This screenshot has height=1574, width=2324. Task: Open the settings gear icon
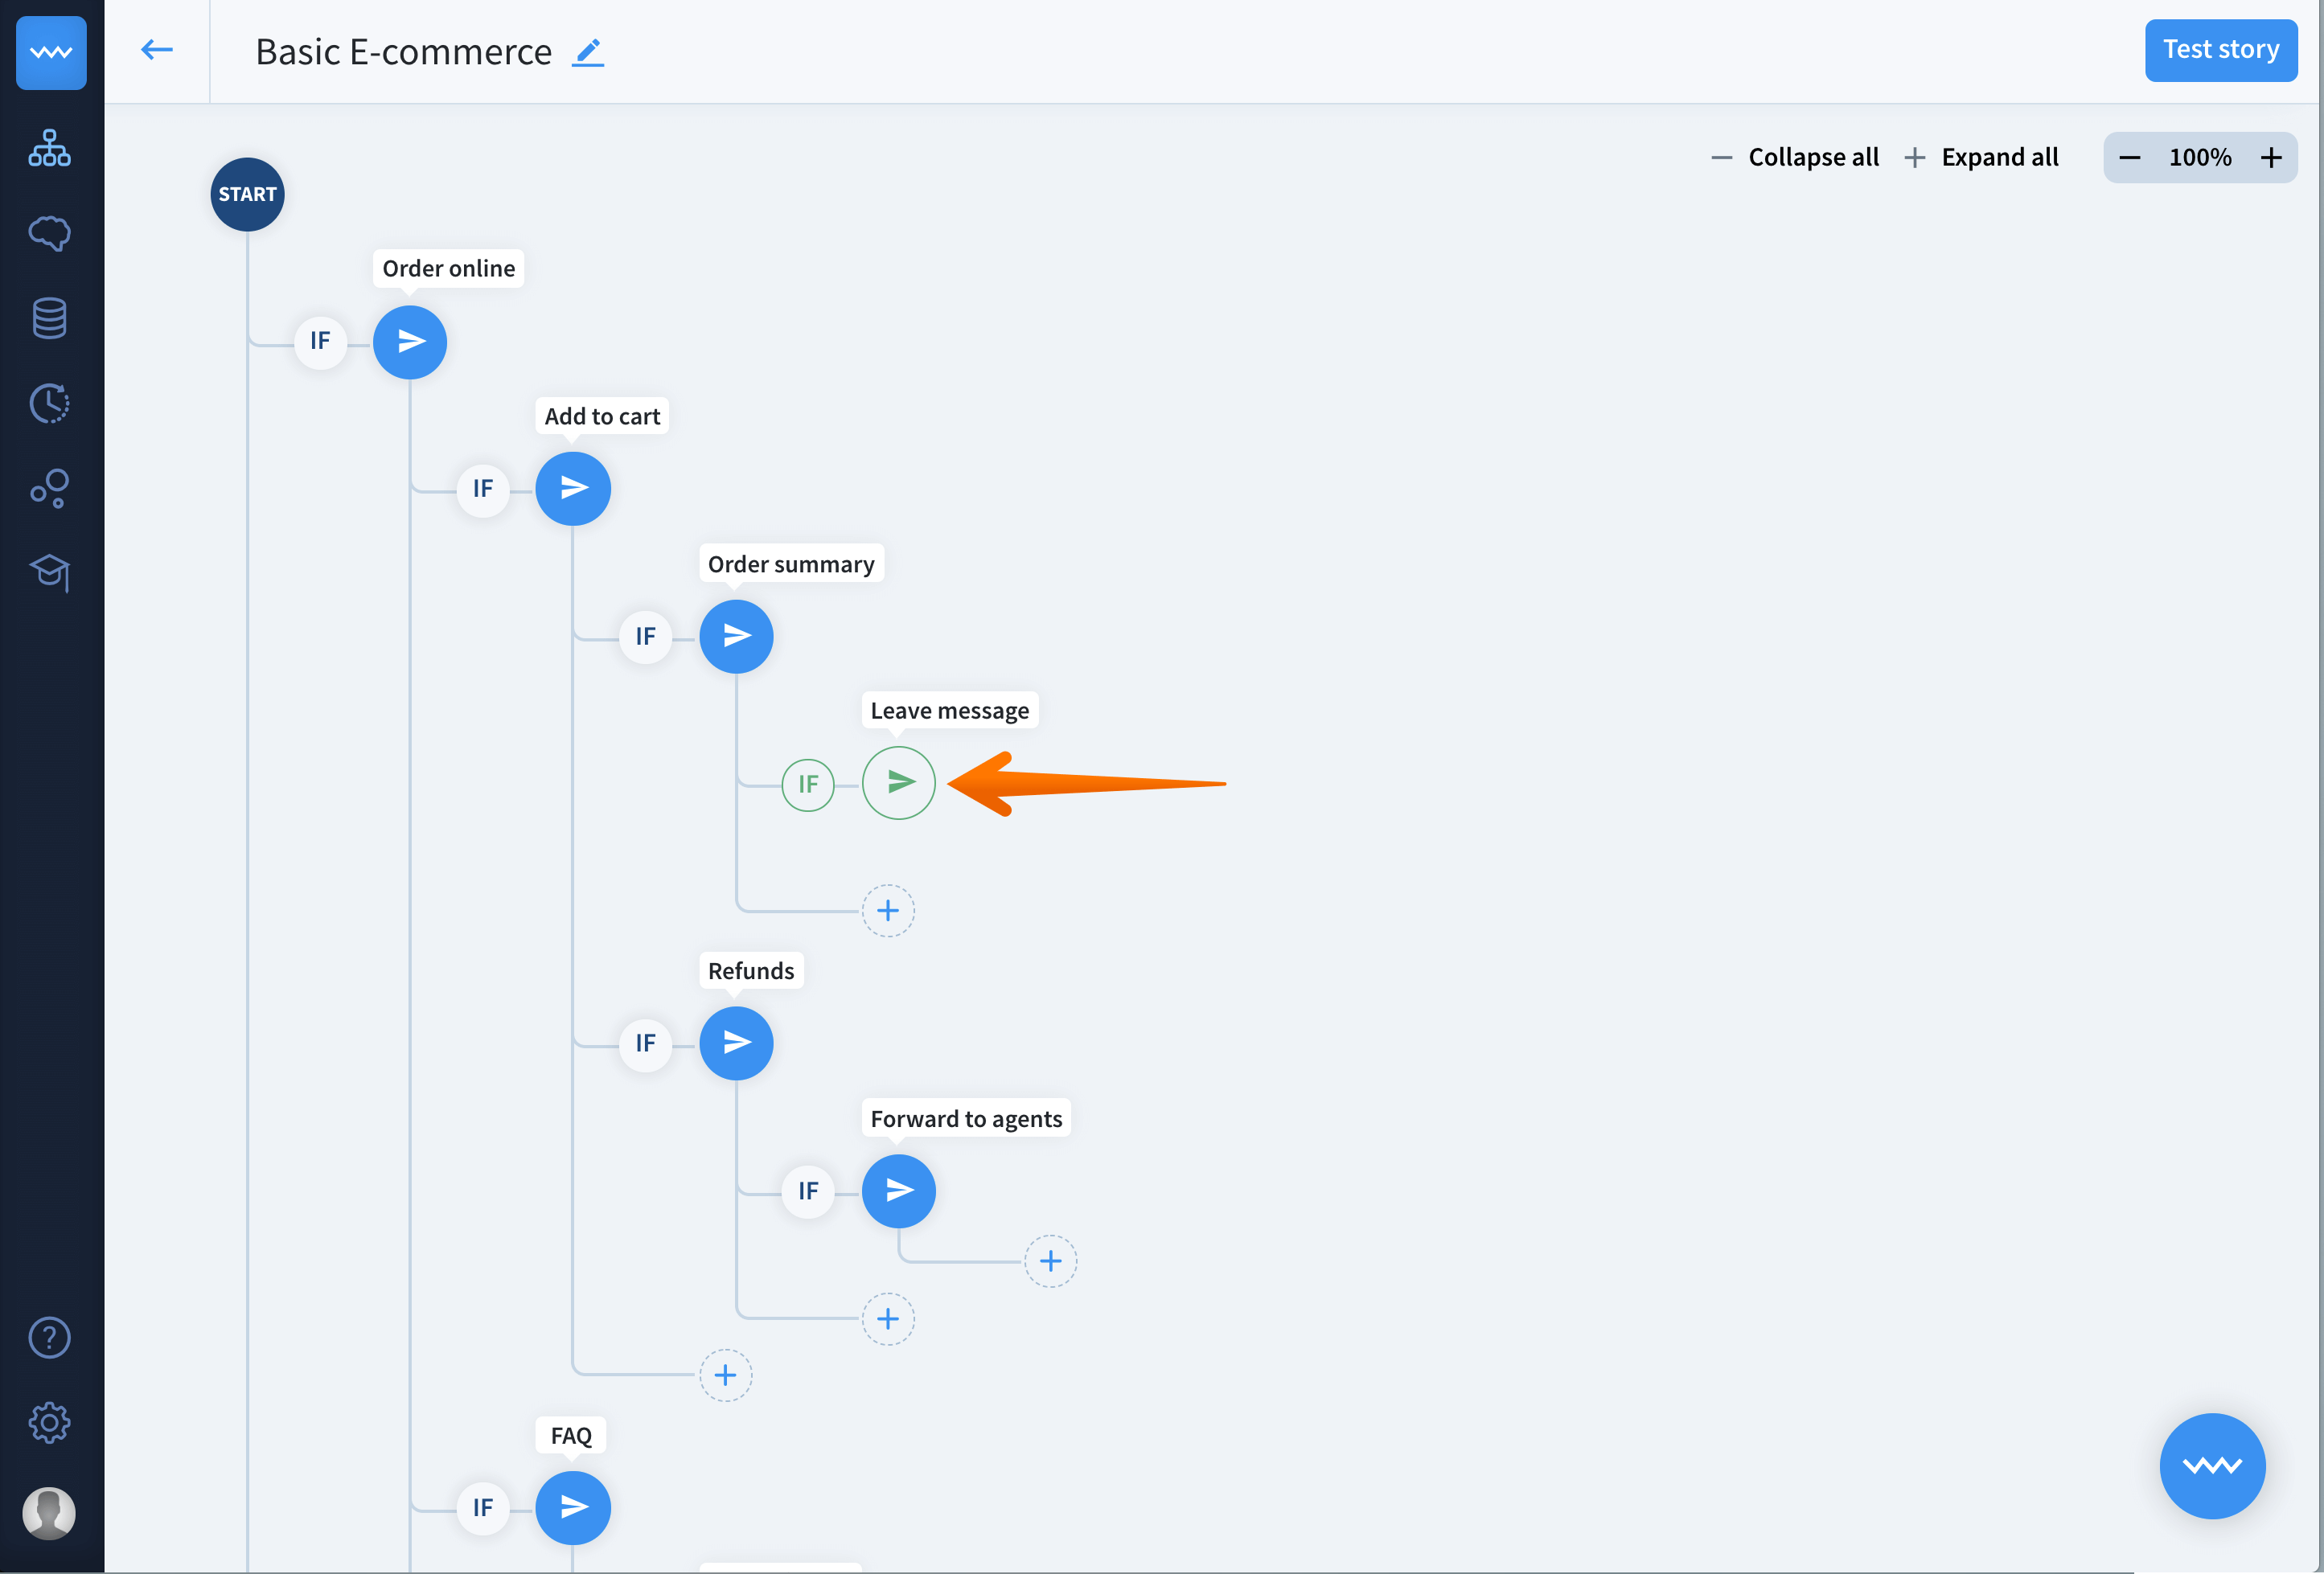[x=49, y=1422]
